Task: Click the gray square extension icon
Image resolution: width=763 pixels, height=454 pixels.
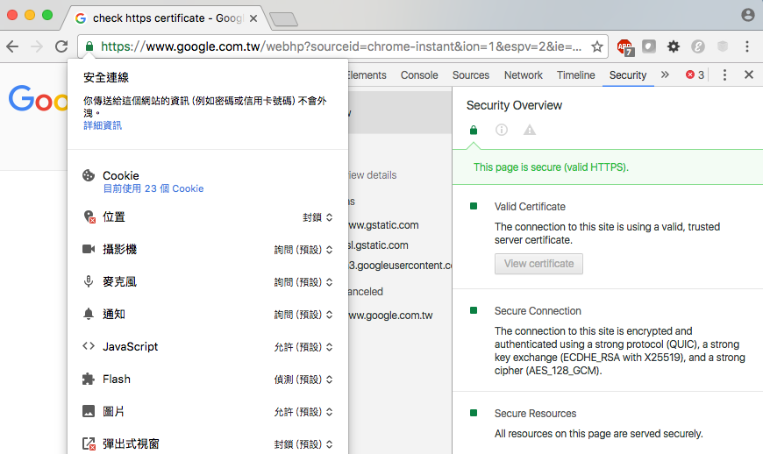Action: (649, 46)
